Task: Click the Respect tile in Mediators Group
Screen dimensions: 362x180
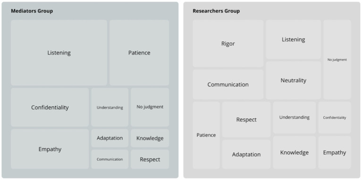Action: coord(150,159)
